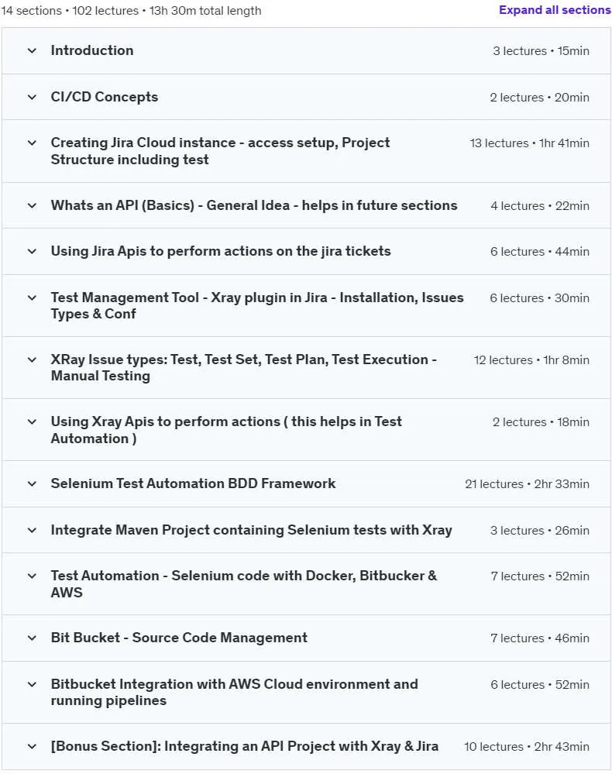Expand the Bonus Section chevron
Viewport: 612px width, 774px height.
tap(32, 746)
